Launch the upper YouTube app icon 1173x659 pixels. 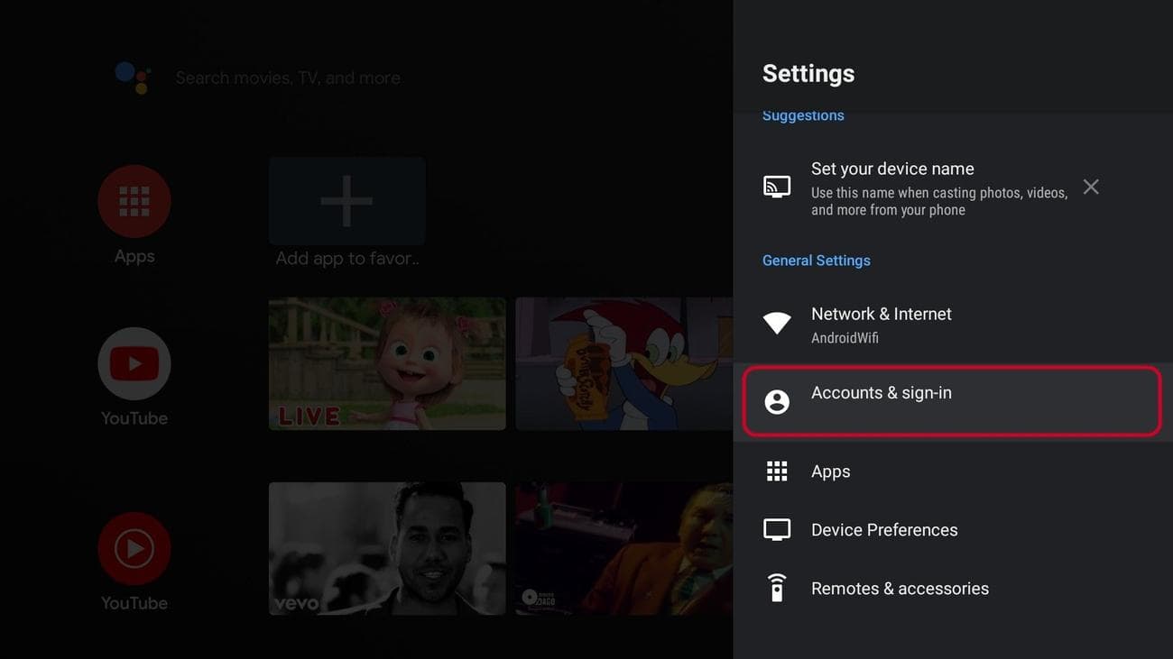click(134, 363)
